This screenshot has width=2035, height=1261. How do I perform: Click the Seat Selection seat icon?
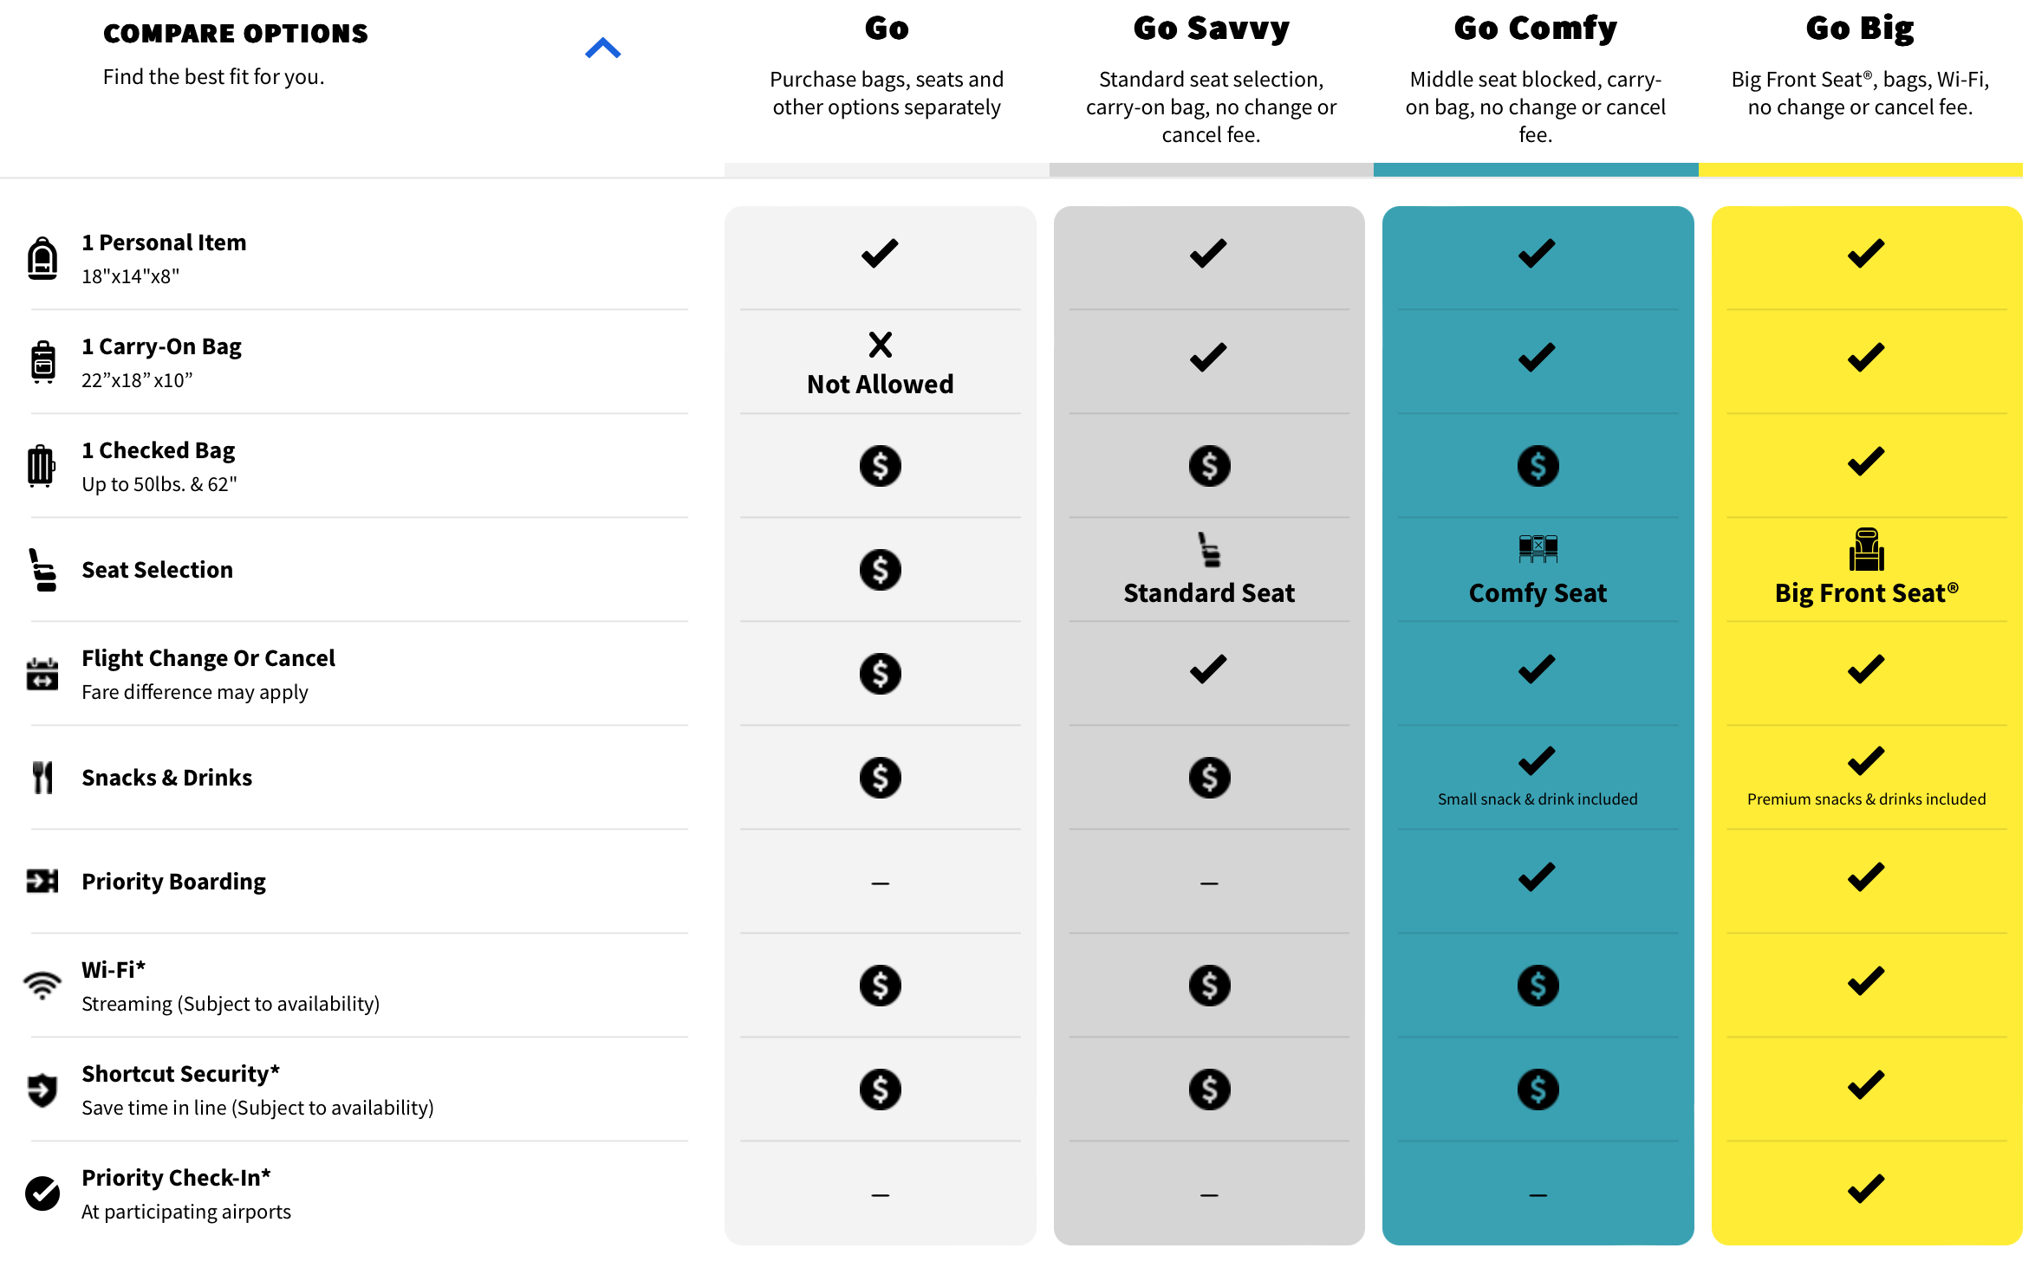pyautogui.click(x=42, y=570)
